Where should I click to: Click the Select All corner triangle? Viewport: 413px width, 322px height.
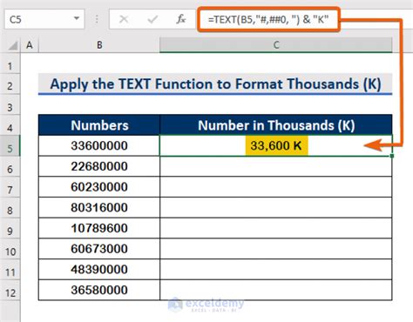[x=12, y=45]
